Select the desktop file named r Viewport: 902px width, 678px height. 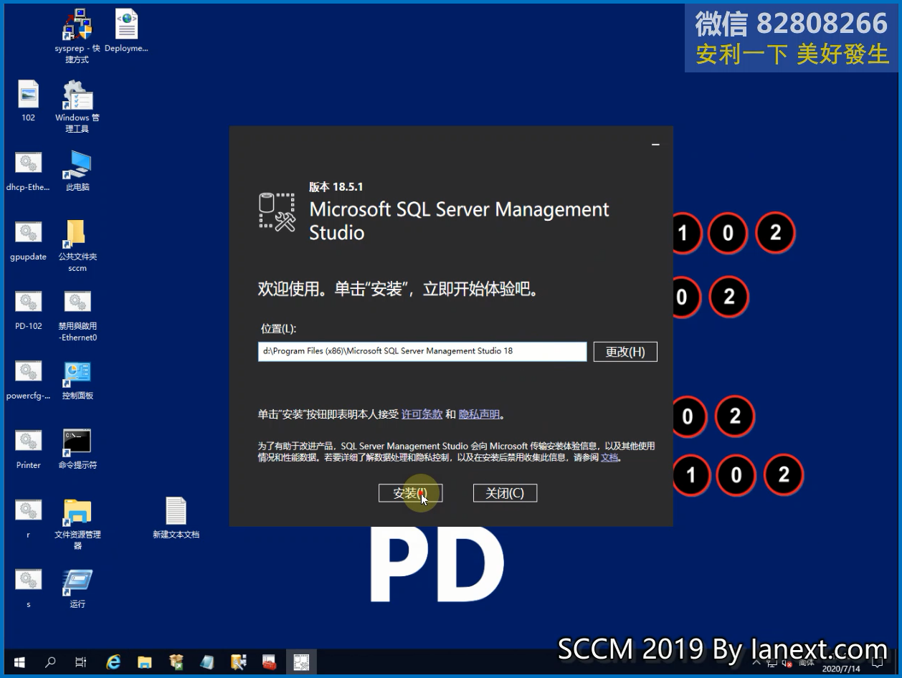(x=29, y=518)
